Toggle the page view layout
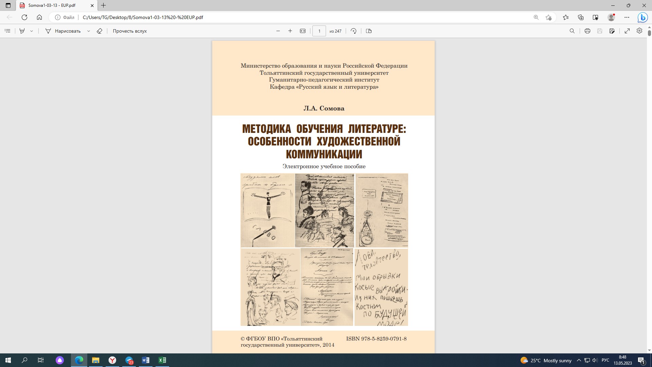The width and height of the screenshot is (652, 367). click(x=369, y=31)
